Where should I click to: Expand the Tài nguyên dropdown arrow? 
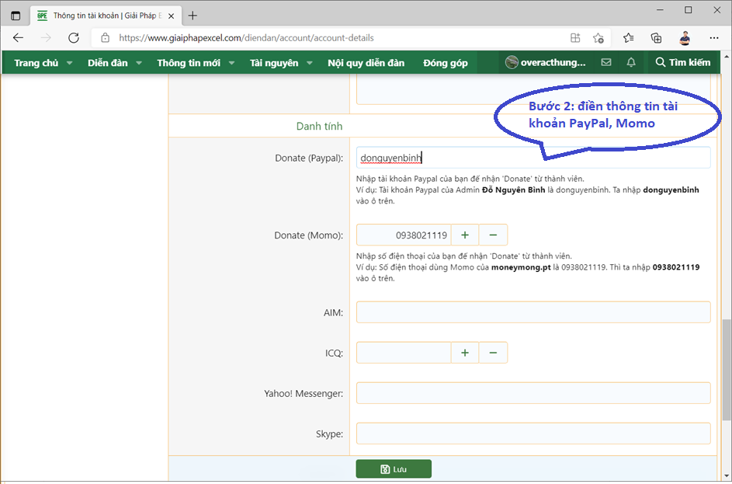pos(309,63)
